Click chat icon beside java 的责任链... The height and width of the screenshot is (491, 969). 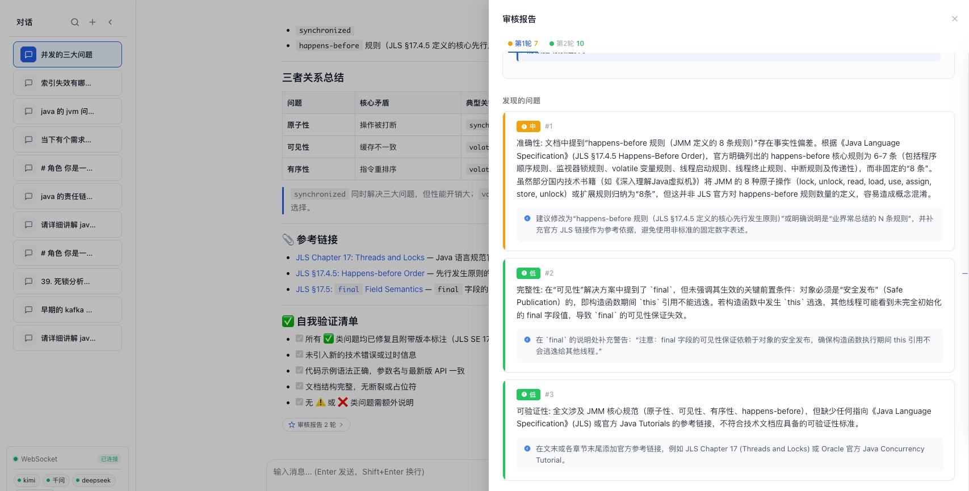coord(28,196)
